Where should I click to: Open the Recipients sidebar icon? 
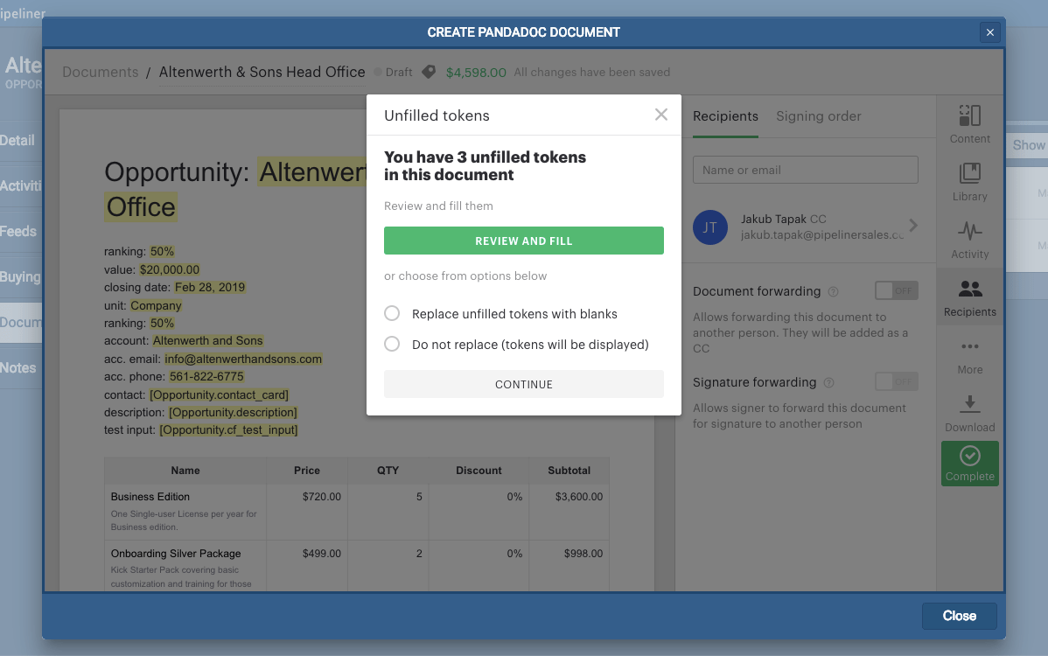click(x=969, y=297)
